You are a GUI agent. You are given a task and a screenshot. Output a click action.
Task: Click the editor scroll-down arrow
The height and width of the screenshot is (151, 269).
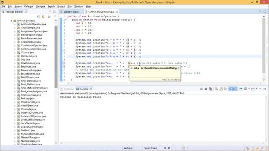coord(264,80)
